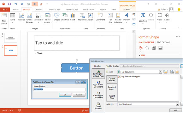The height and width of the screenshot is (113, 183).
Task: Insert a Comment
Action: click(x=100, y=17)
